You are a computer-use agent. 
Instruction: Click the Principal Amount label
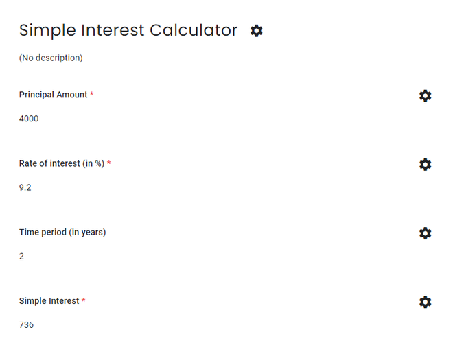click(53, 95)
